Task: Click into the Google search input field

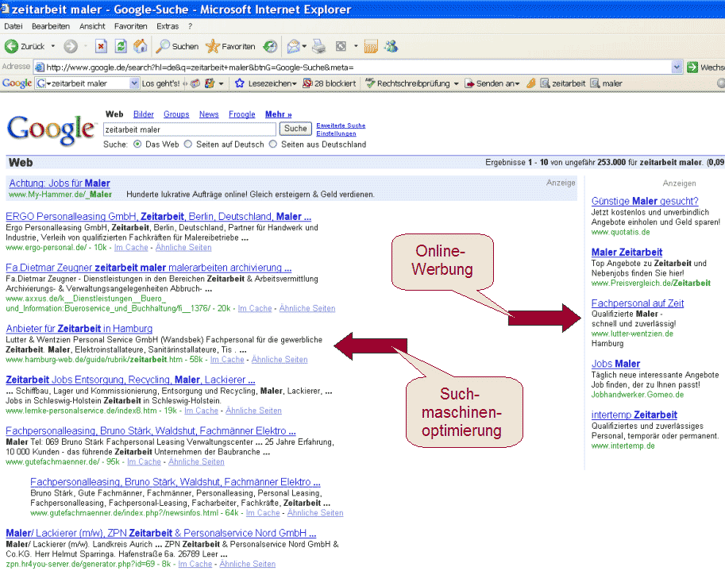Action: point(190,129)
